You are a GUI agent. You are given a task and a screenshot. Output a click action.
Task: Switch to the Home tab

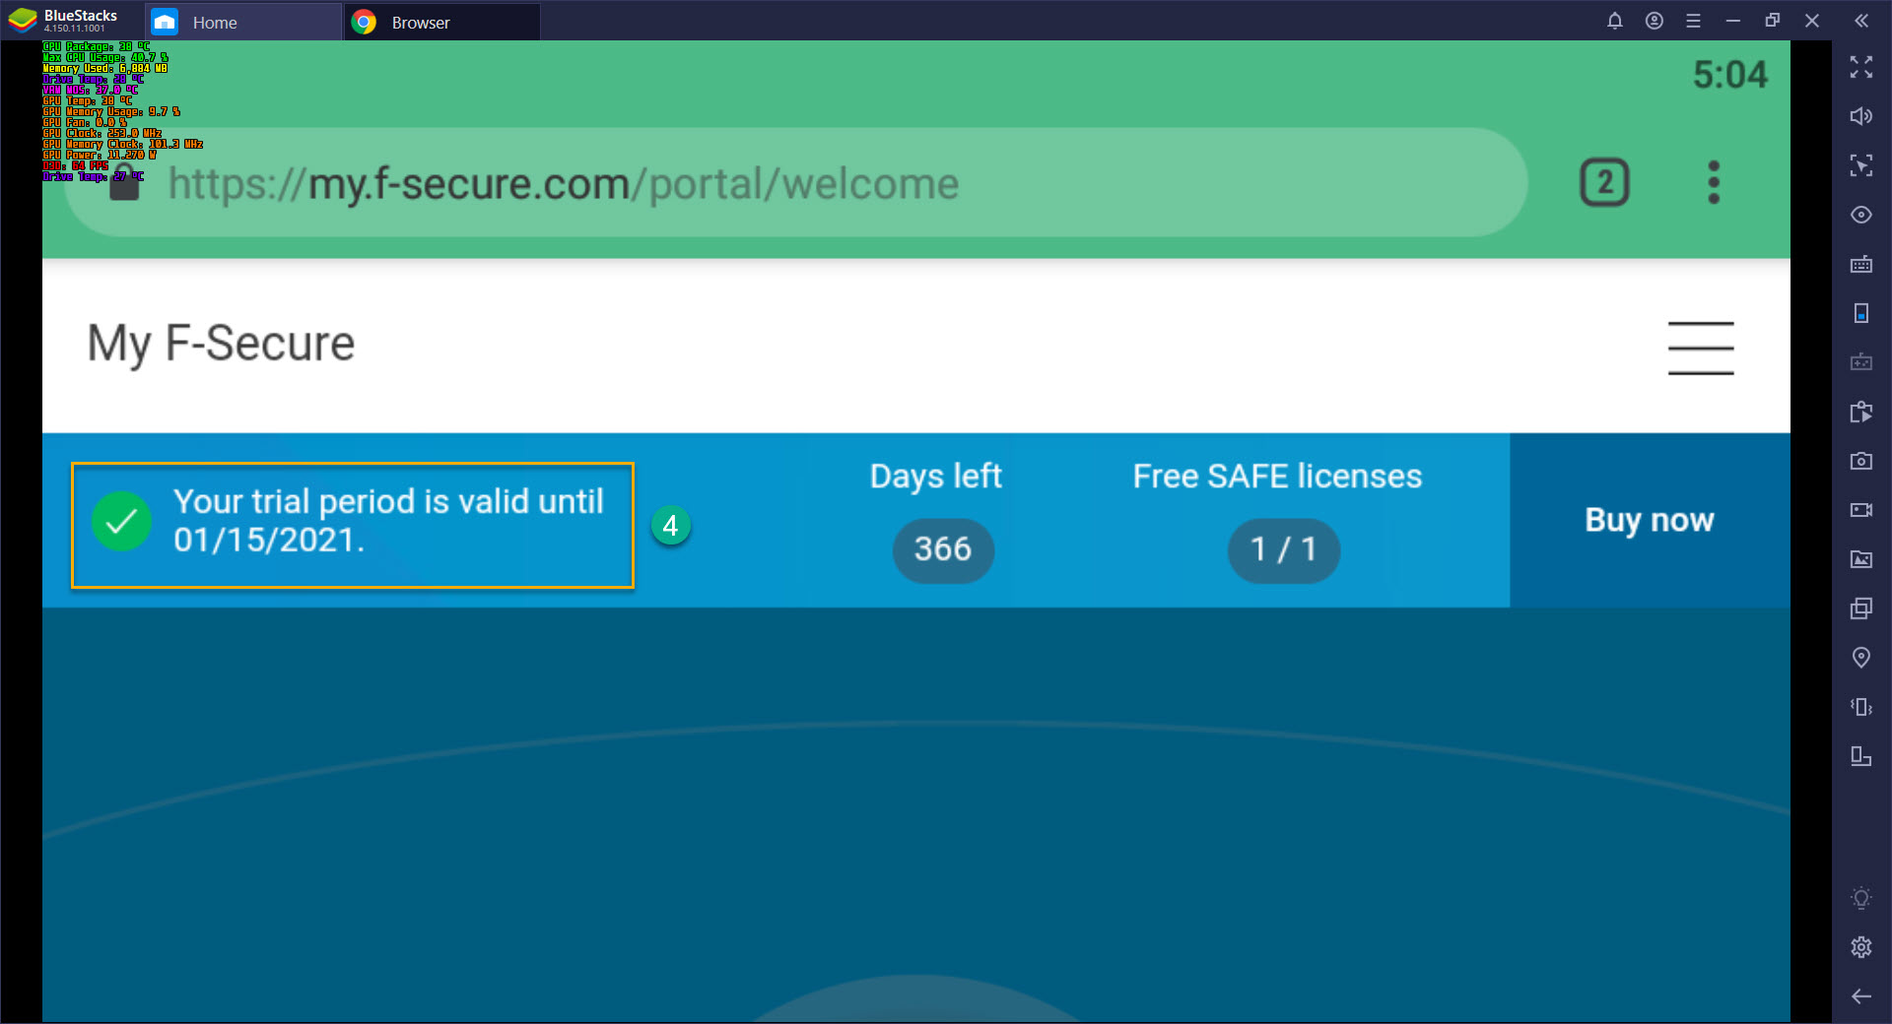pyautogui.click(x=243, y=22)
